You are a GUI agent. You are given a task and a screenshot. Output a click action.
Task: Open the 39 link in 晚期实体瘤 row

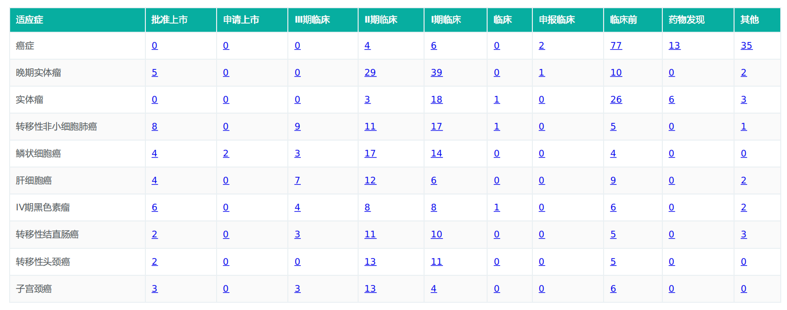(436, 73)
